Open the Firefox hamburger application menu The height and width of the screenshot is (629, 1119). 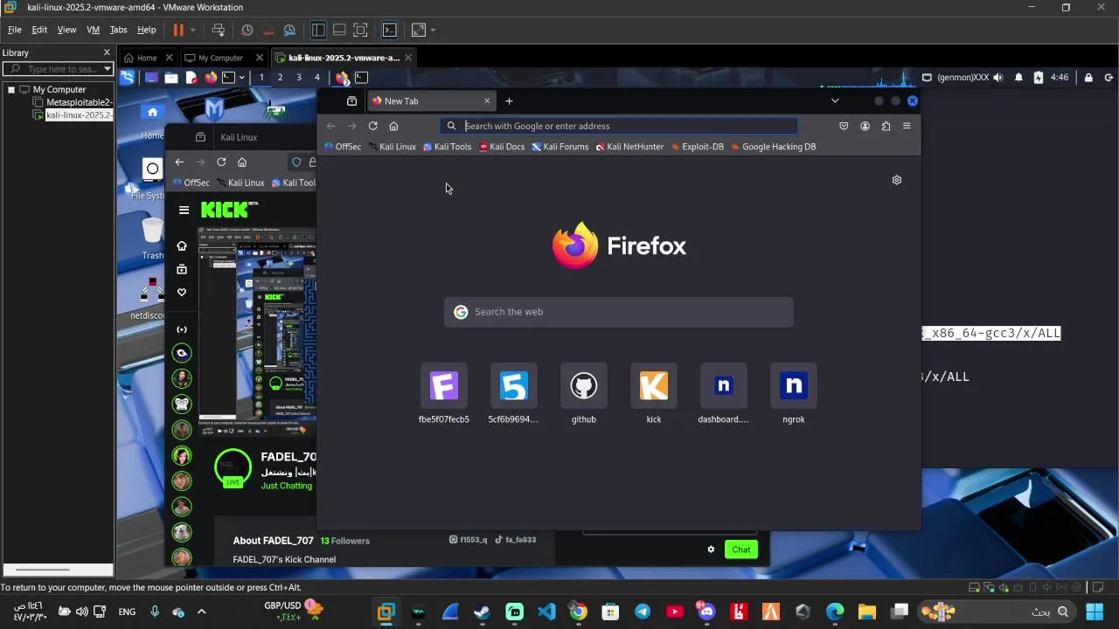pos(907,126)
